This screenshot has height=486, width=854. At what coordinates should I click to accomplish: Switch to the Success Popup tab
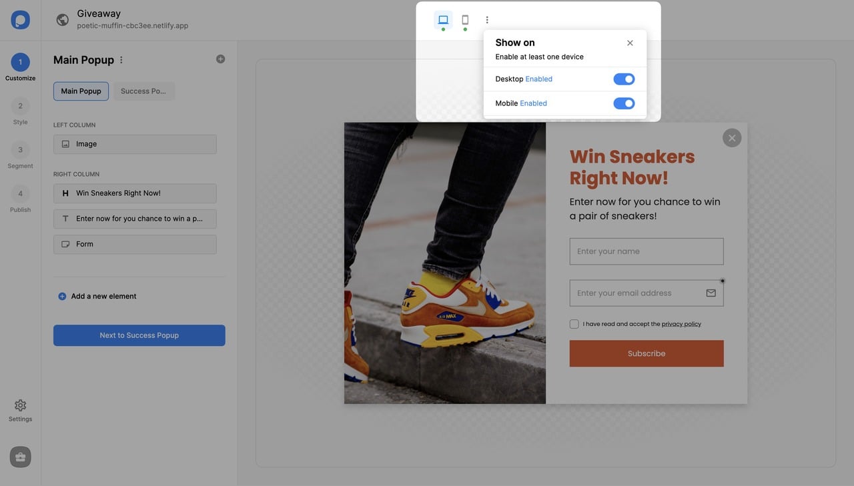coord(143,91)
